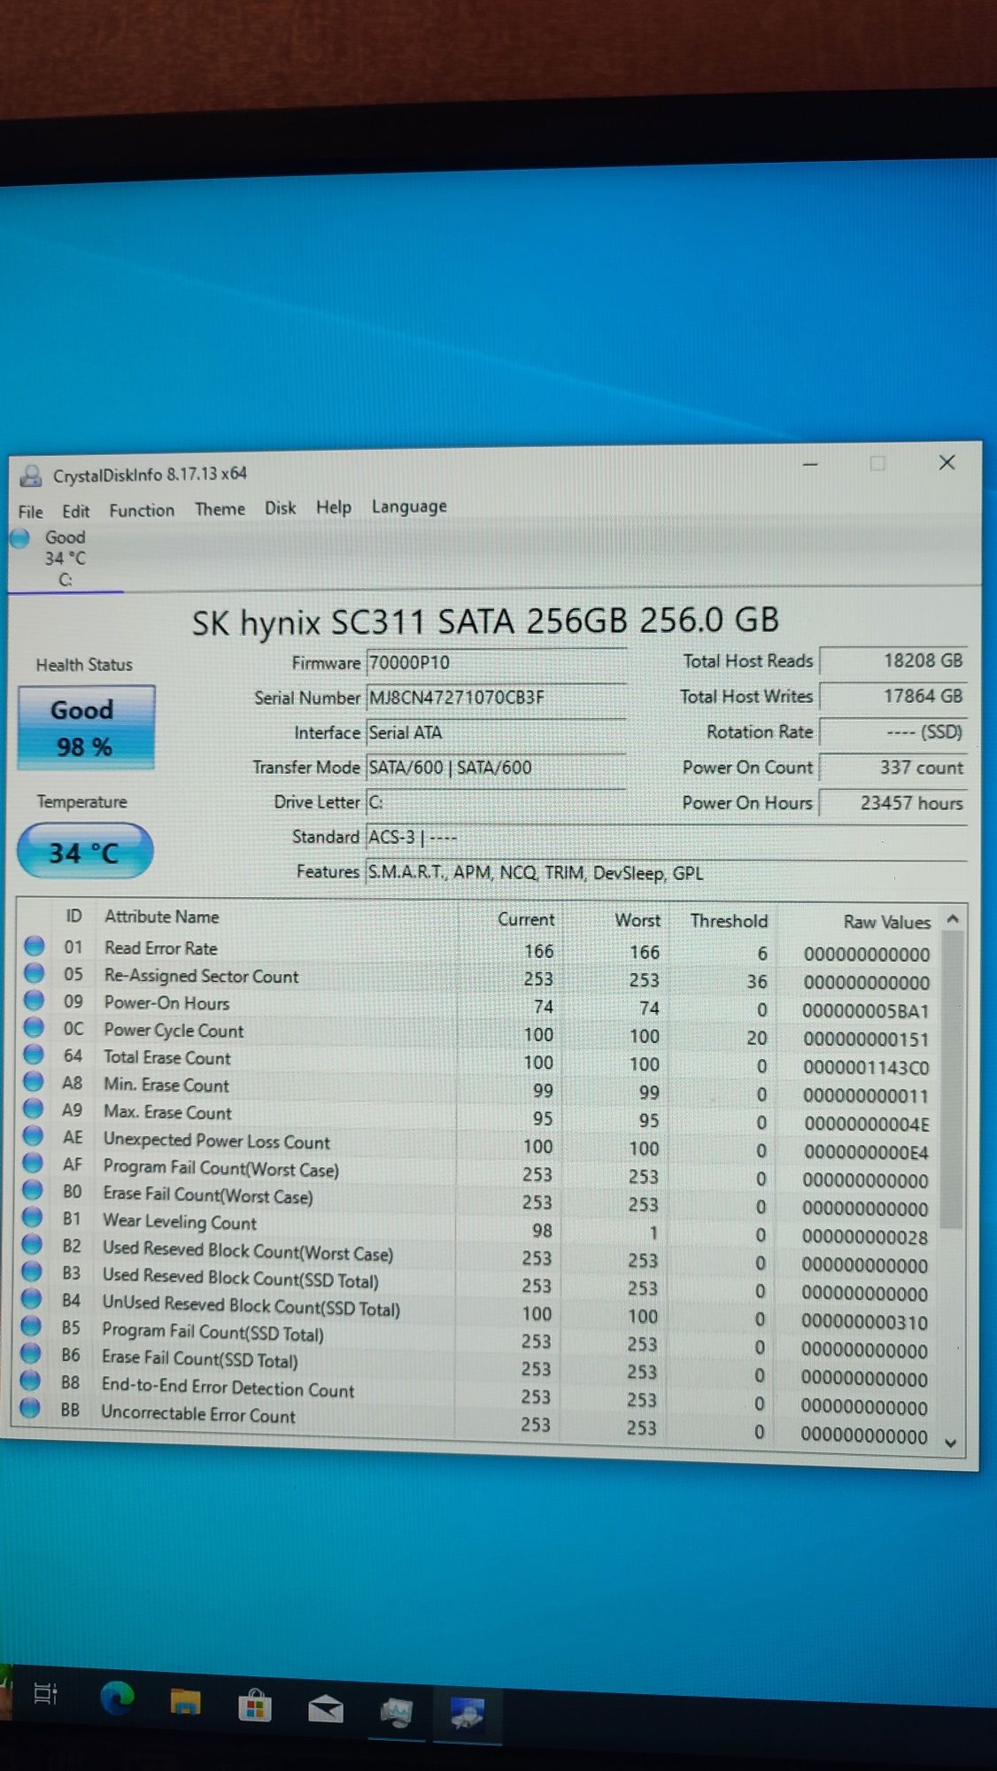The image size is (997, 1771).
Task: Click the SK hynix SC311 model title
Action: click(x=485, y=621)
